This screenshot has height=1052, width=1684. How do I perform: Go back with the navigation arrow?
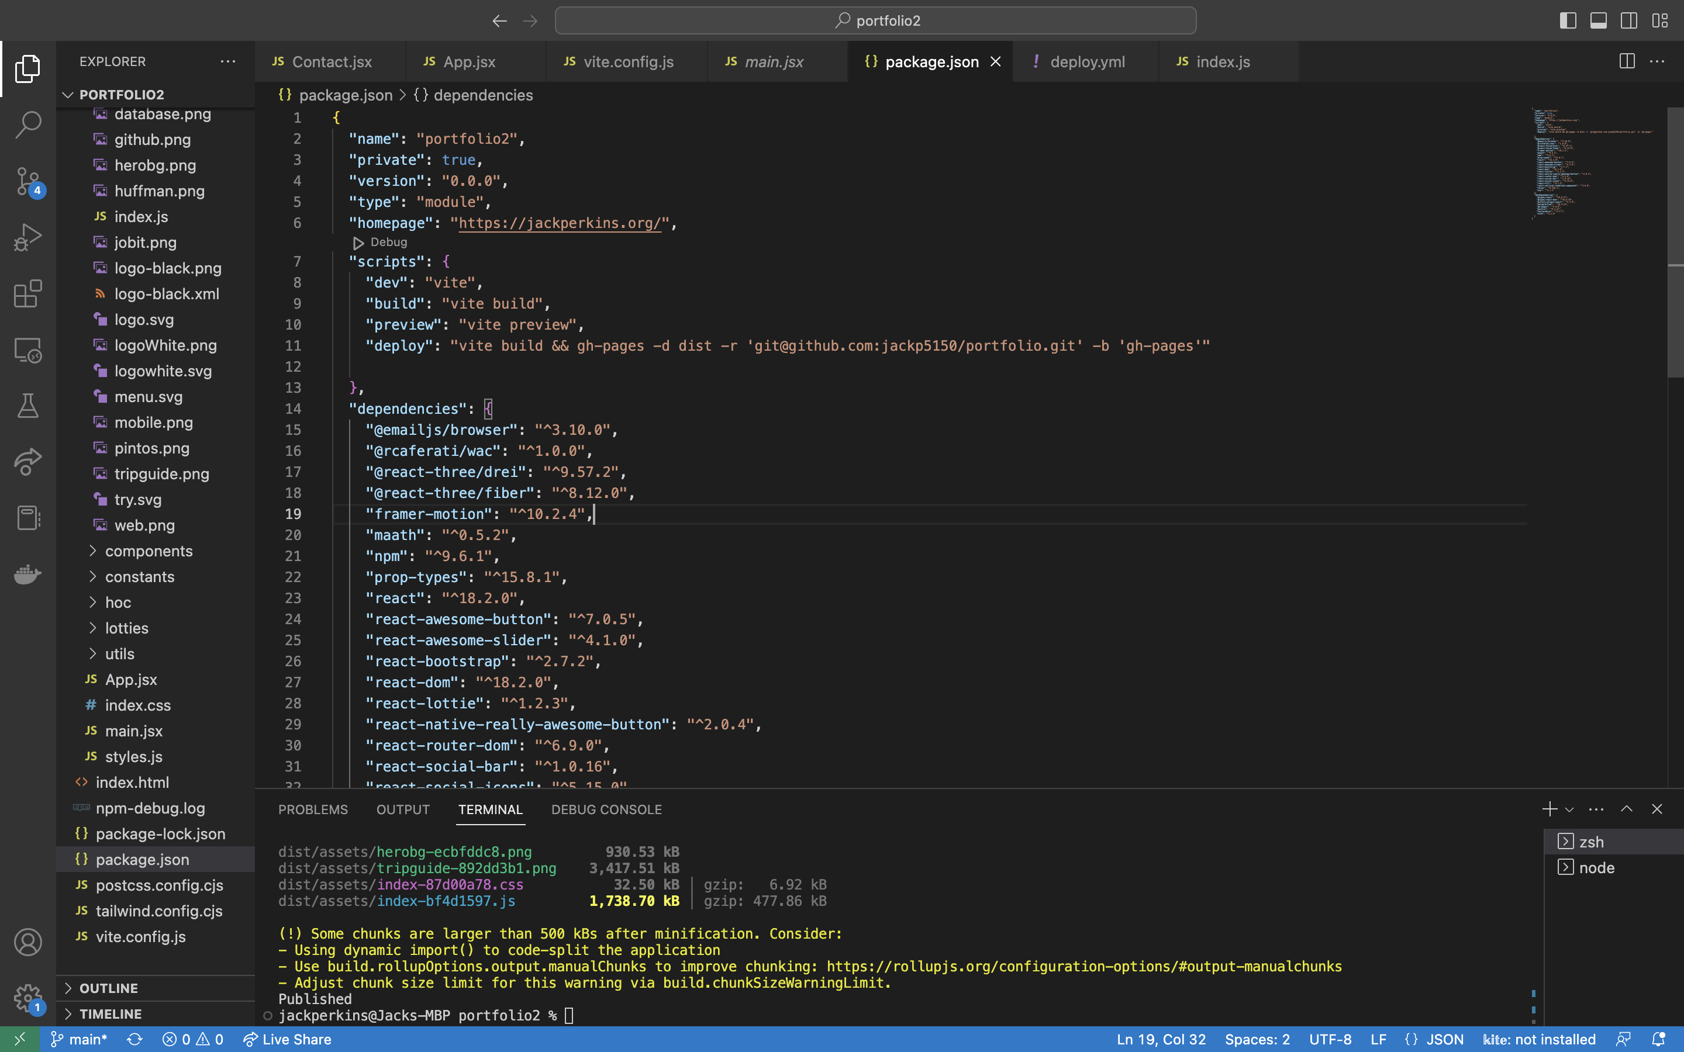[499, 21]
